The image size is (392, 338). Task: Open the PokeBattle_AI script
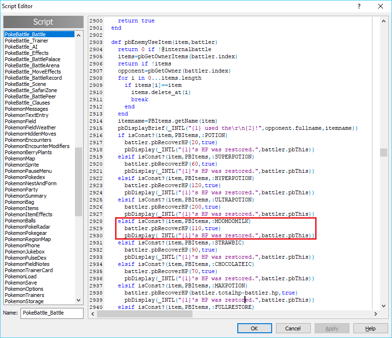21,47
